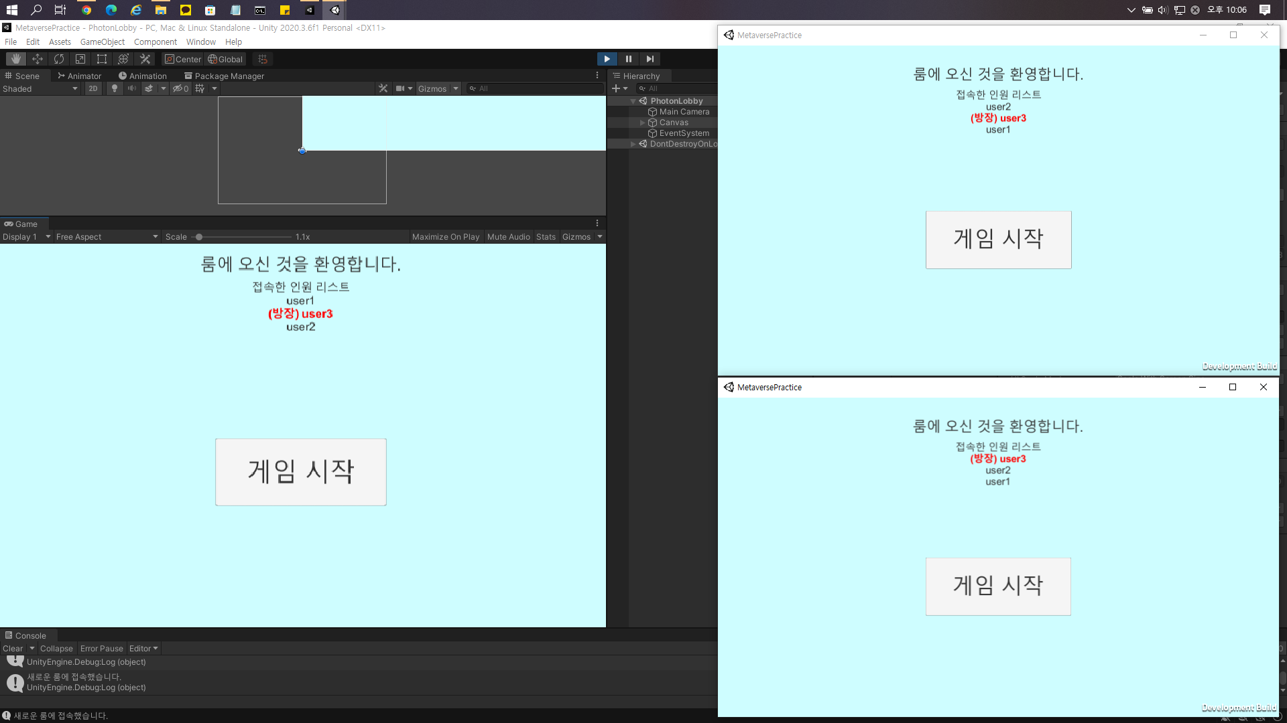
Task: Mute scene audio with the speaker icon
Action: [x=131, y=88]
